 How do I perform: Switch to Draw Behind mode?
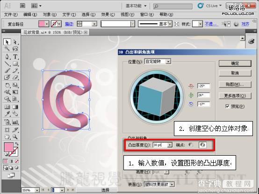click(x=11, y=168)
